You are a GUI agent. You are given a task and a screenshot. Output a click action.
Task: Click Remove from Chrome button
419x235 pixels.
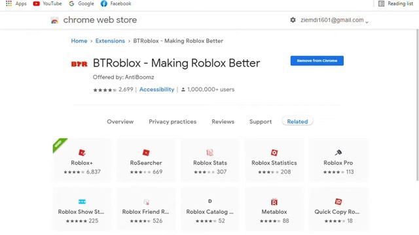coord(317,61)
